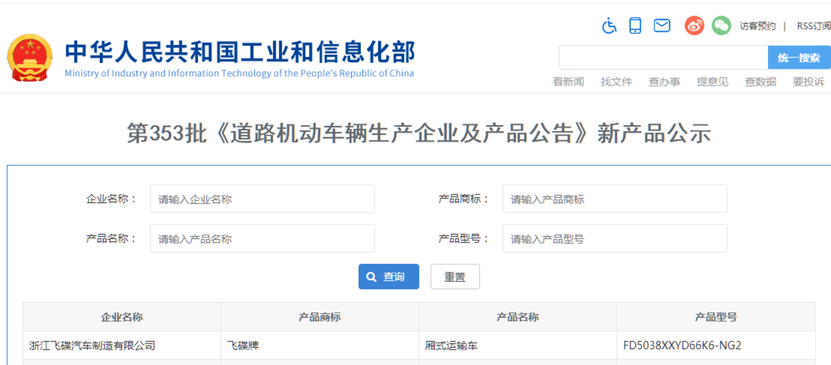Click the 企业名称 input field
831x365 pixels.
coord(262,199)
